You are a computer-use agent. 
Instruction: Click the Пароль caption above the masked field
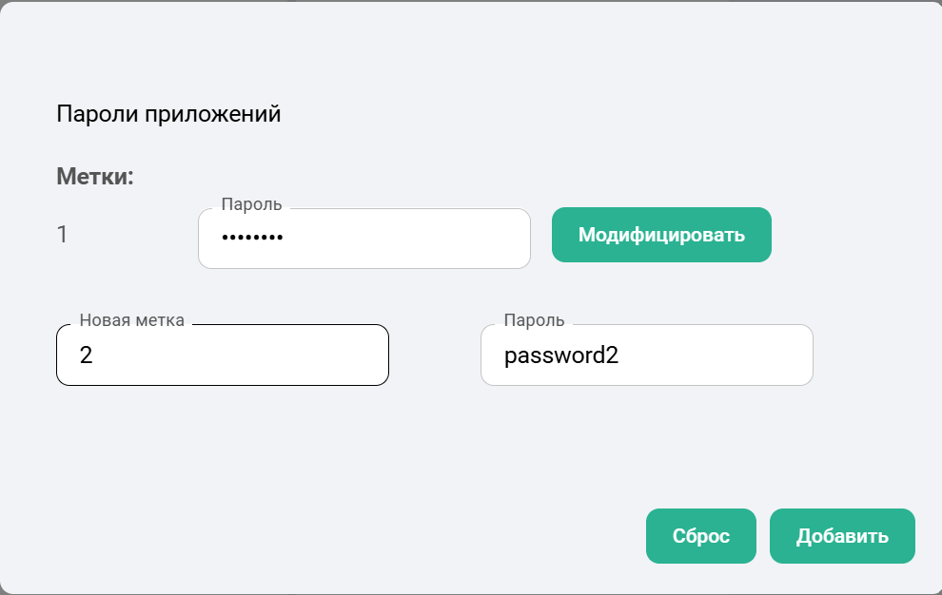tap(251, 204)
